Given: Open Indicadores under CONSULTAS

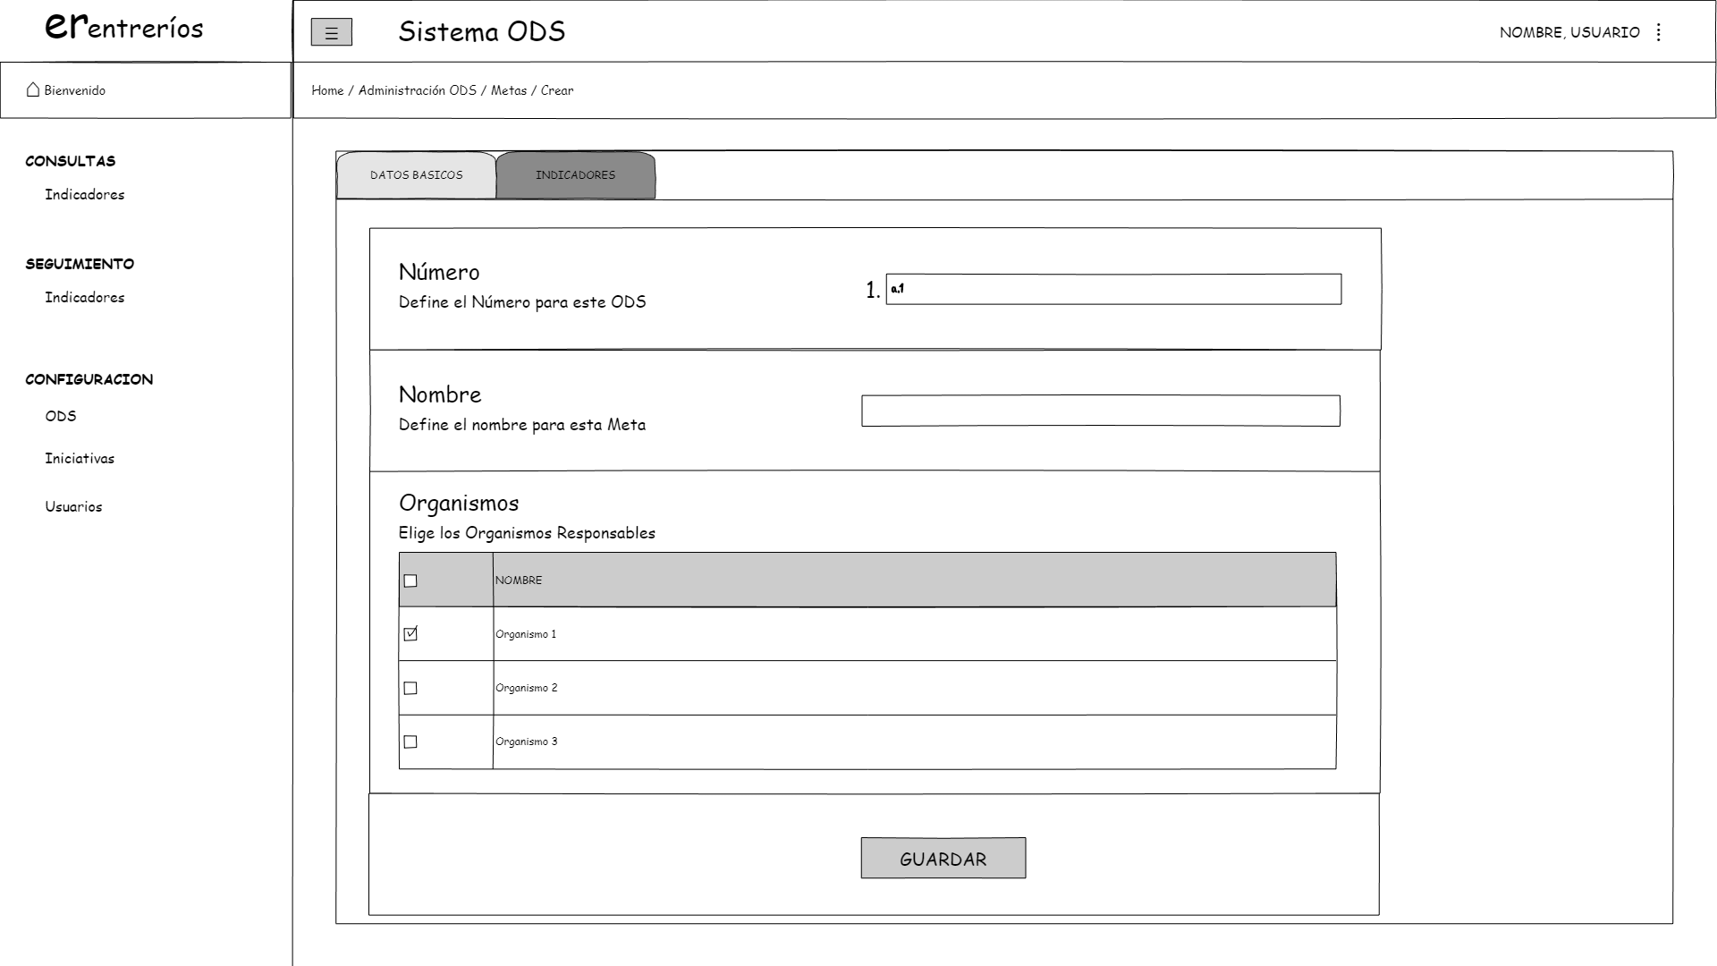Looking at the screenshot, I should click(x=85, y=194).
